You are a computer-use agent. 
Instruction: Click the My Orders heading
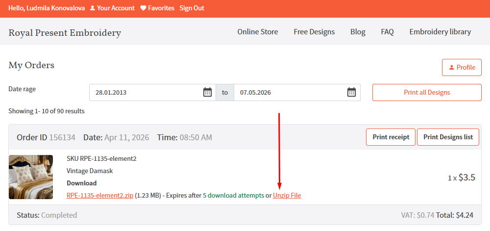pos(31,65)
